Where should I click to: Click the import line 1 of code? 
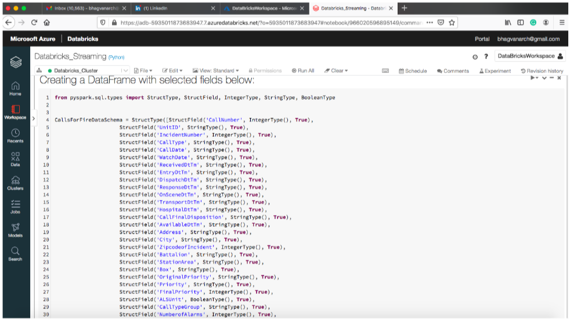[x=195, y=97]
